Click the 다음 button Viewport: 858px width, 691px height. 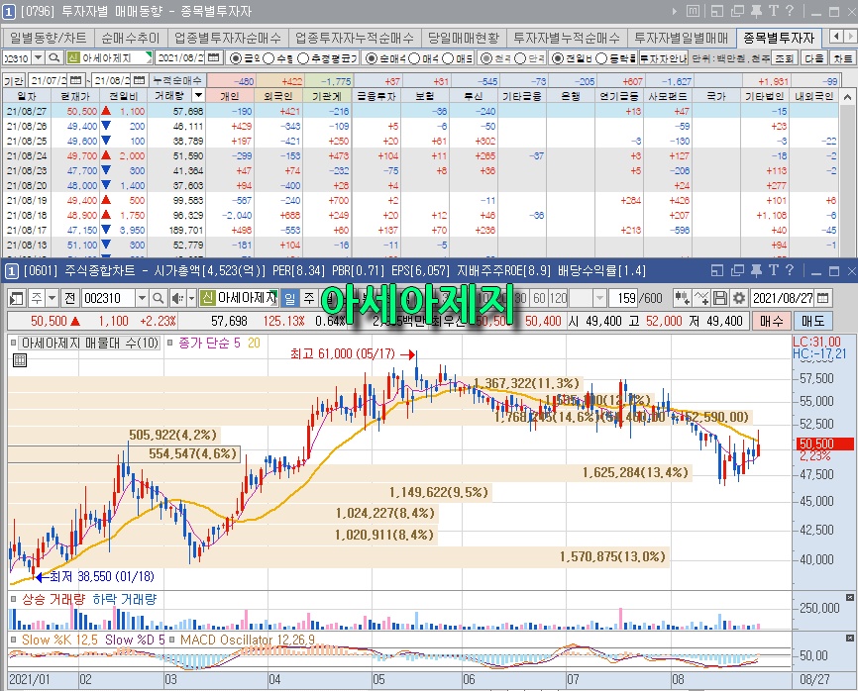(x=814, y=57)
